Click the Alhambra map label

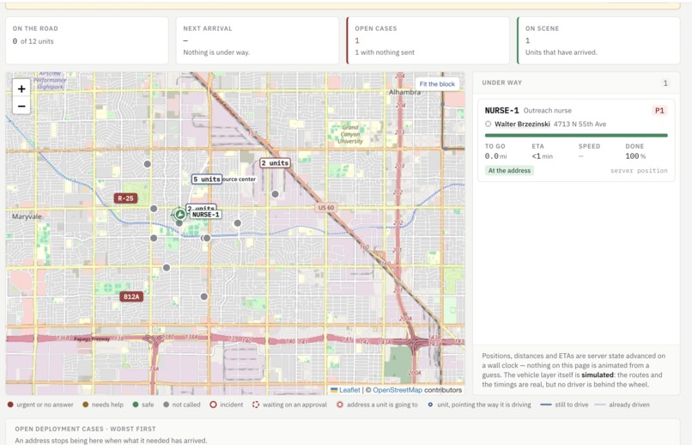[404, 92]
